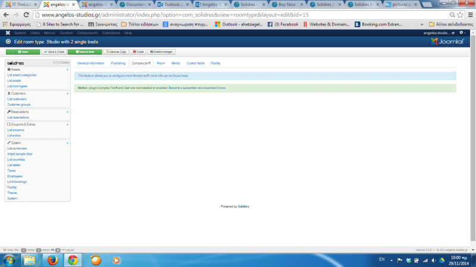Collapse the Assets sidebar section

(68, 69)
